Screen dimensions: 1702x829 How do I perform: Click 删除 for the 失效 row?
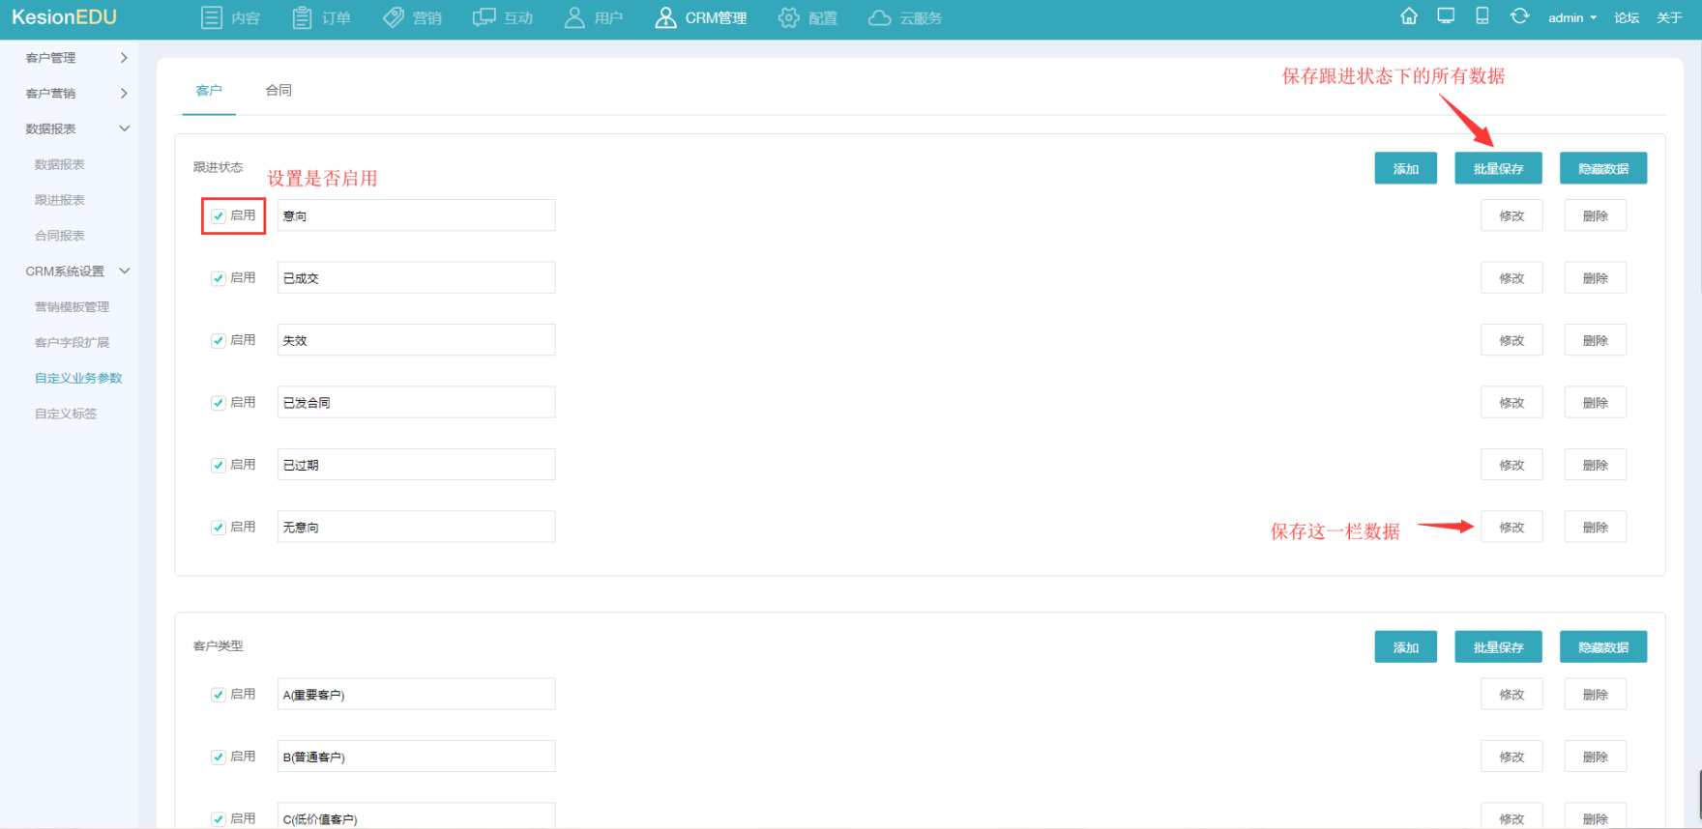pyautogui.click(x=1596, y=340)
